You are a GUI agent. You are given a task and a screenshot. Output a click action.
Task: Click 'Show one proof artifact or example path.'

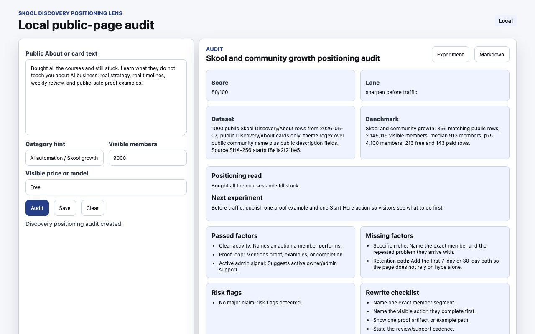421,320
